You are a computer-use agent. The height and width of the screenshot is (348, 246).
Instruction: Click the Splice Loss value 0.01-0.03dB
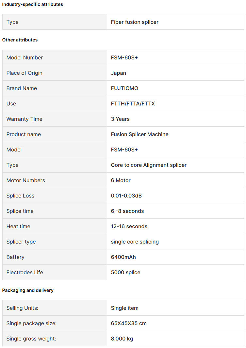click(126, 196)
